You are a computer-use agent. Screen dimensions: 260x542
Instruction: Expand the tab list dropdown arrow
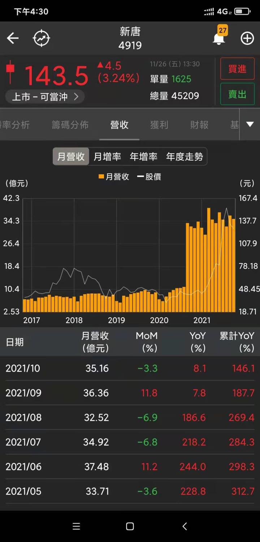(x=250, y=124)
